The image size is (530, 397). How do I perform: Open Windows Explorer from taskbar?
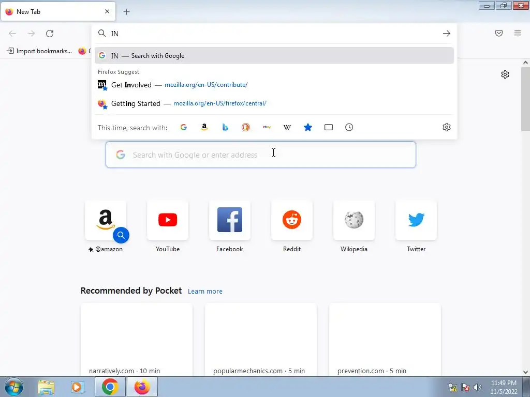coord(46,387)
